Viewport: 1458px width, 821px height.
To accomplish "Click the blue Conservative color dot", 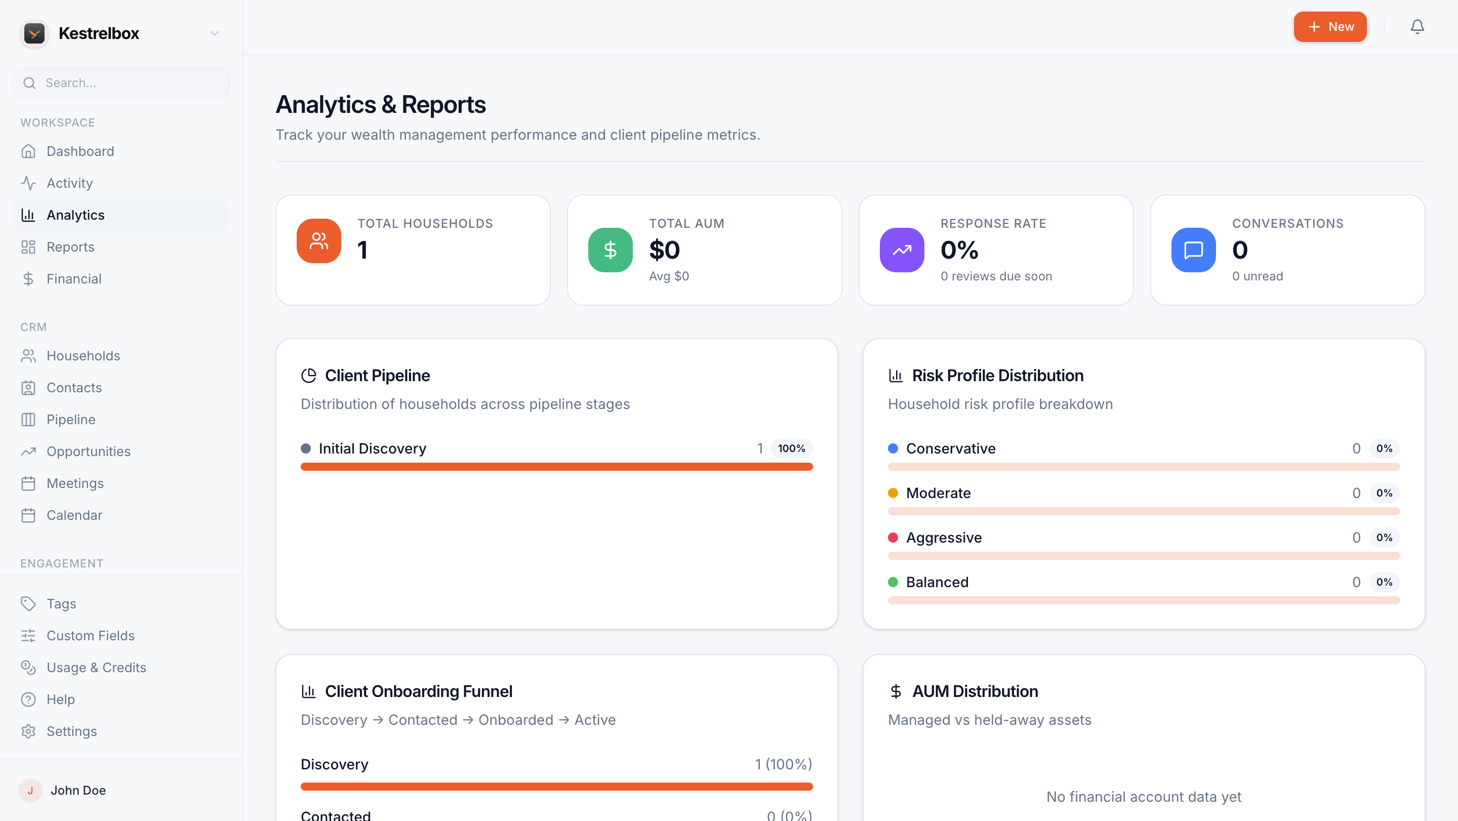I will [x=893, y=448].
